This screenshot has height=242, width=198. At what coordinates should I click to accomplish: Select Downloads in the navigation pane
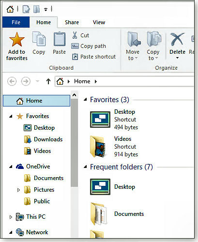pos(43,139)
